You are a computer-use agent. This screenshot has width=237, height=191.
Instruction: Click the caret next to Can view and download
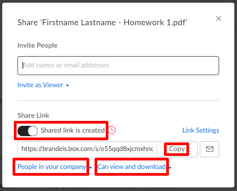170,168
